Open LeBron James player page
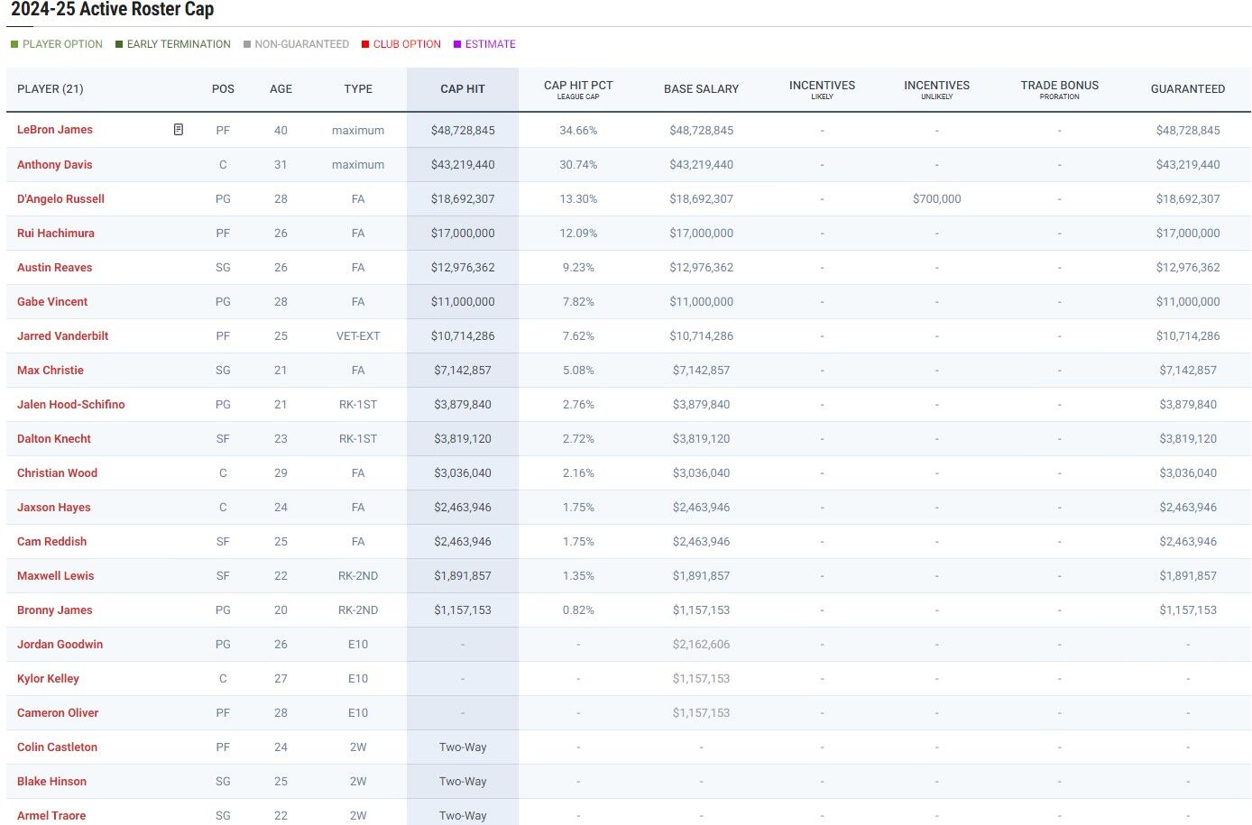 55,130
